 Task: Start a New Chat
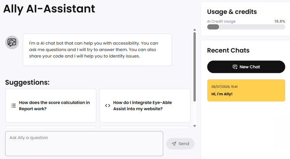coord(246,67)
